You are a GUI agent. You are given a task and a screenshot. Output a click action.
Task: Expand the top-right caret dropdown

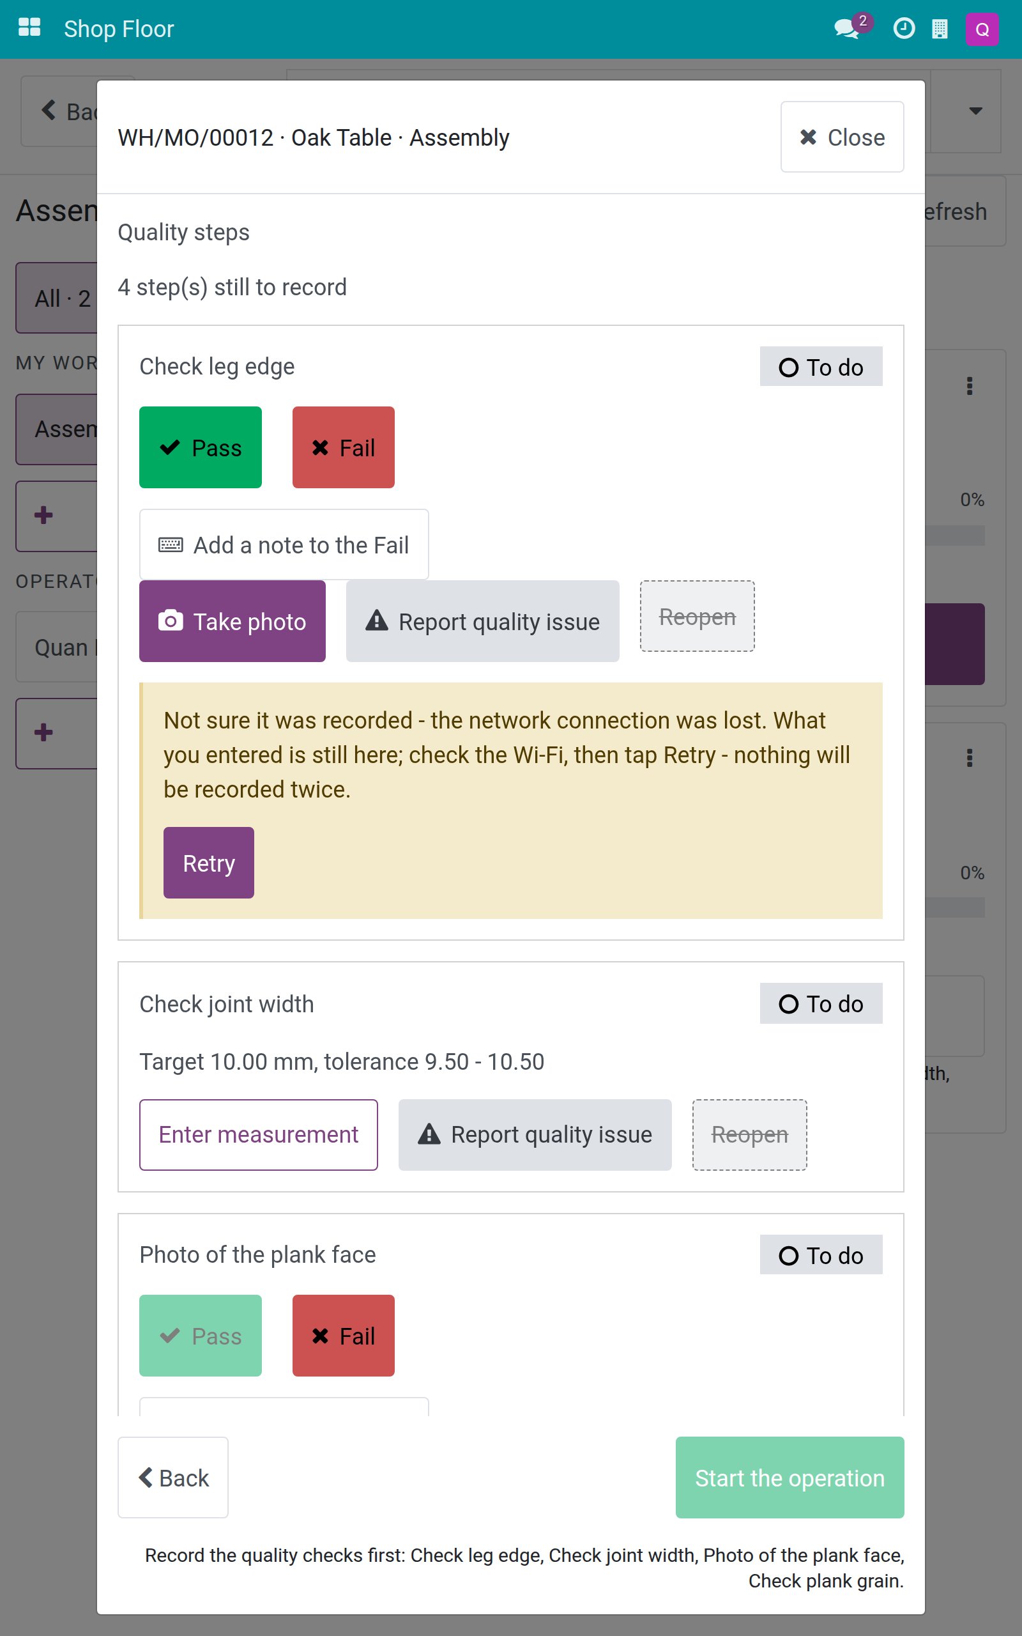975,111
